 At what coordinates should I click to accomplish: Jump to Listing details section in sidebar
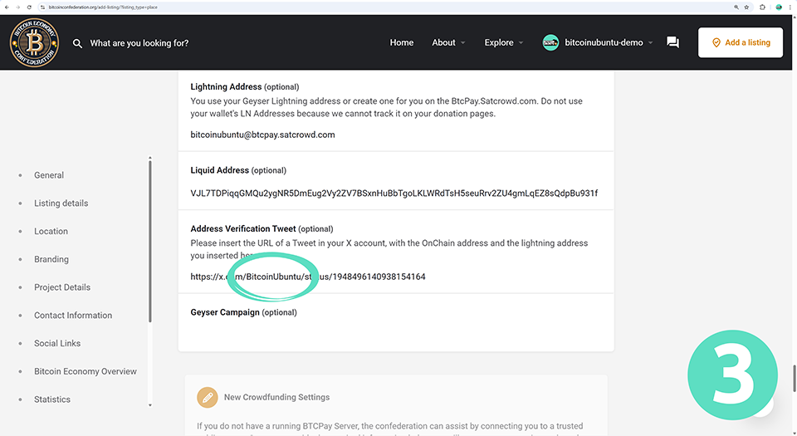pyautogui.click(x=61, y=203)
